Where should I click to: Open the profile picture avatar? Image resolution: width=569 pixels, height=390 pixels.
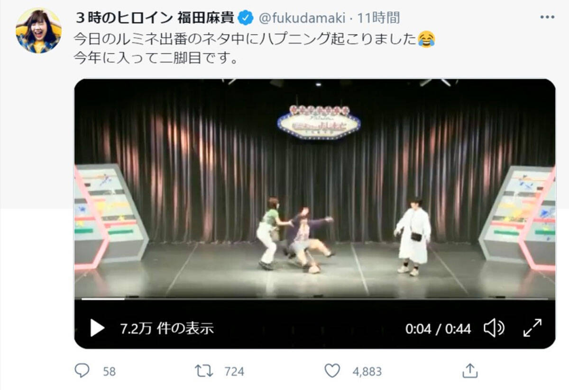pyautogui.click(x=38, y=31)
